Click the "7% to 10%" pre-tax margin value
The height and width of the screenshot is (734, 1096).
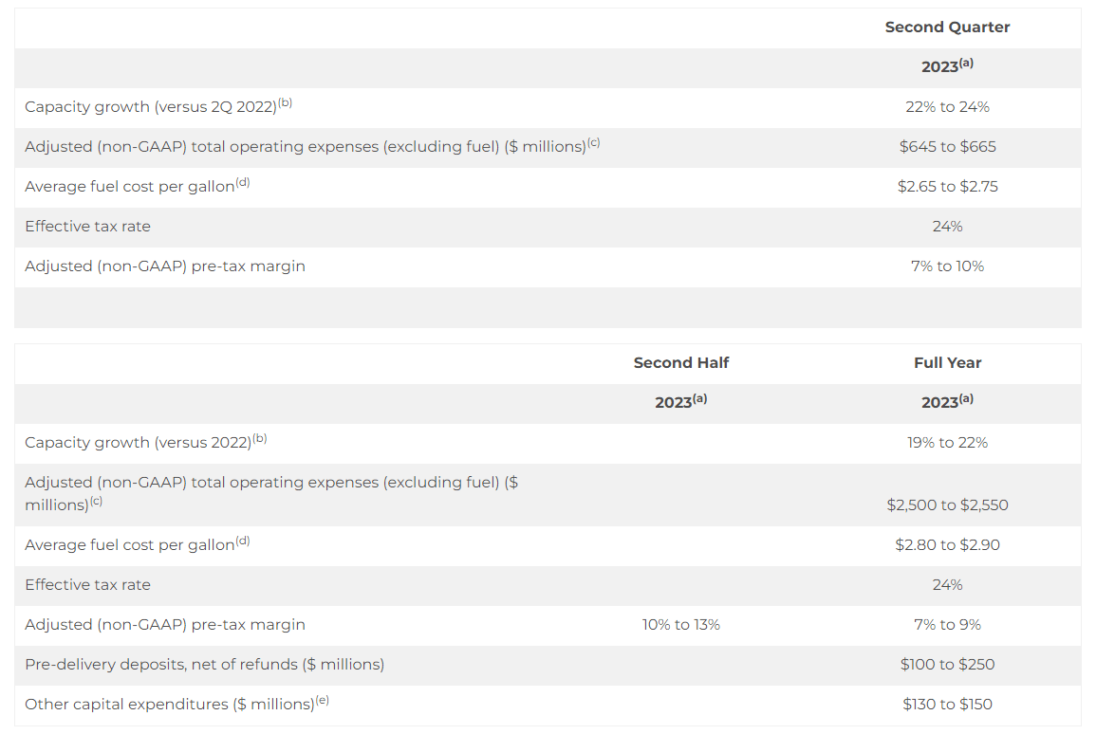pyautogui.click(x=947, y=266)
